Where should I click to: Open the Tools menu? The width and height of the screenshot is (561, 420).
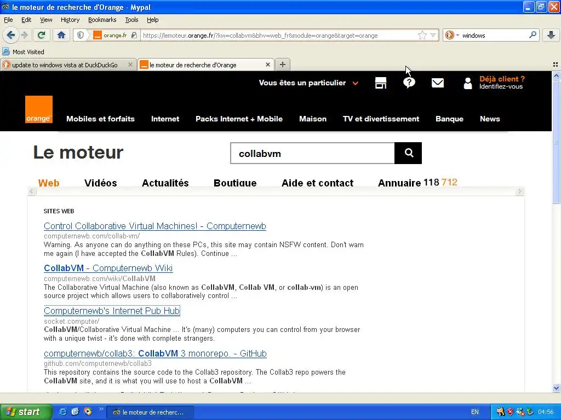[131, 20]
